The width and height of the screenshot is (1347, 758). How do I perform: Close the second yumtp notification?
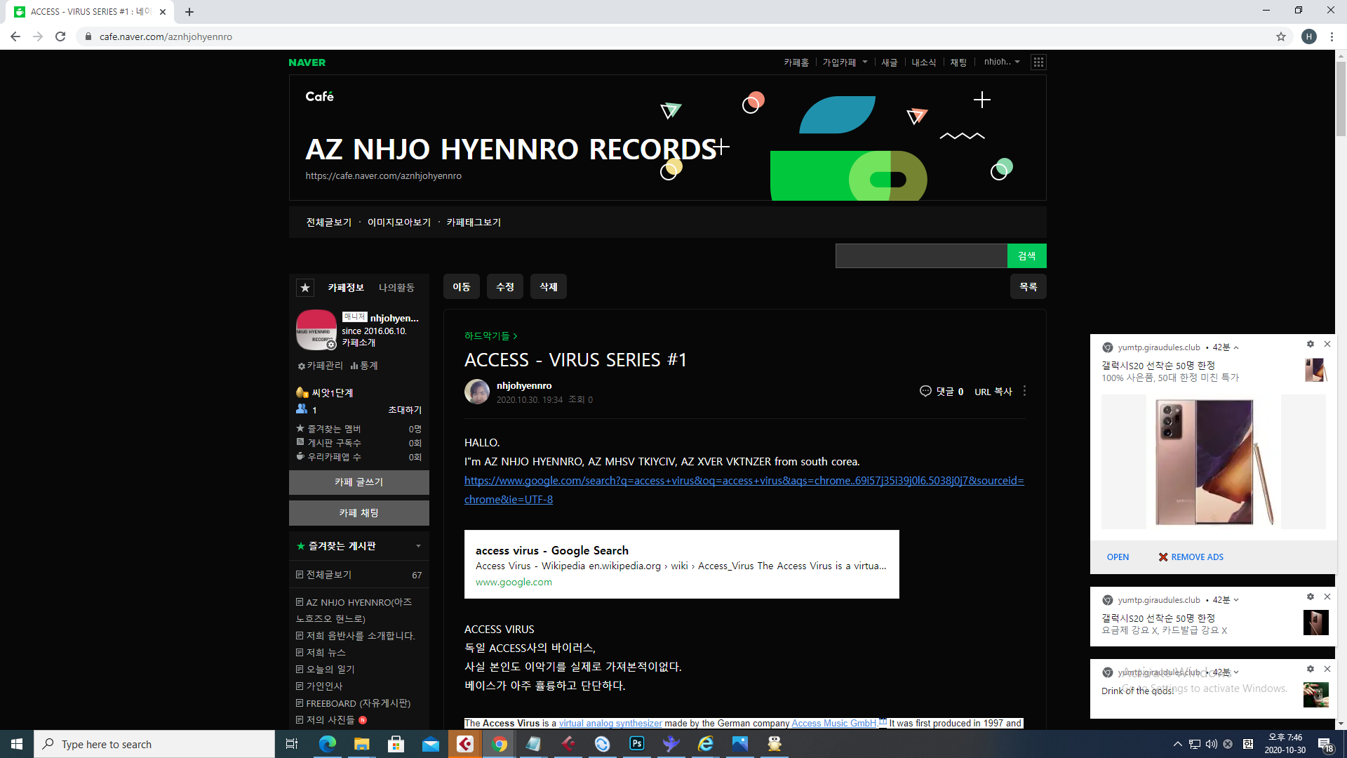click(1327, 597)
